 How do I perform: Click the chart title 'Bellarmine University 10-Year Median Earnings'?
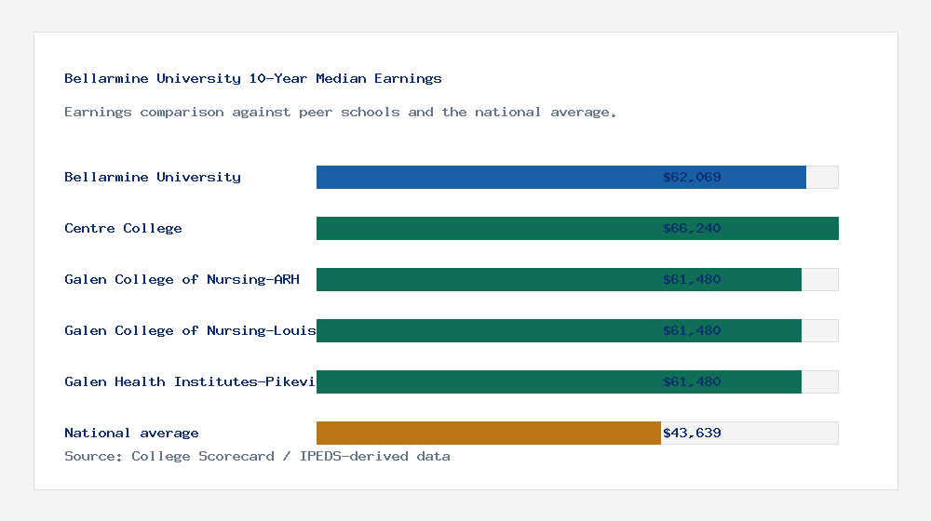253,78
